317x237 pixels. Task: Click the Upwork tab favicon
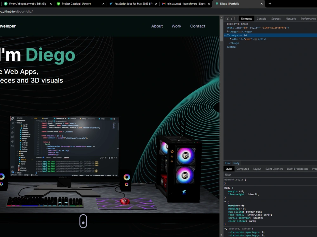click(x=58, y=3)
